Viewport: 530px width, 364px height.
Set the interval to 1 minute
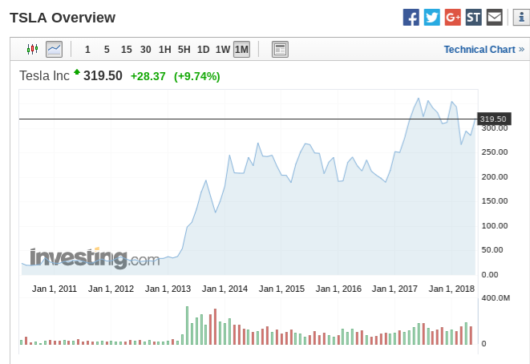[87, 50]
